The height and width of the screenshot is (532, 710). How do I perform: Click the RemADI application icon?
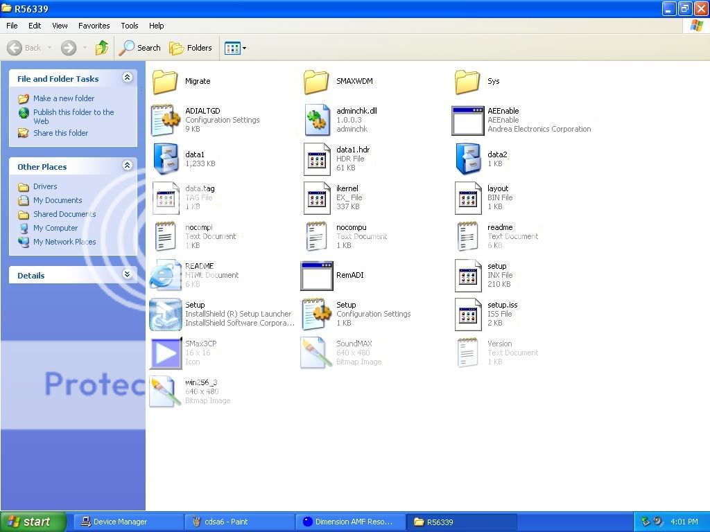[x=317, y=275]
